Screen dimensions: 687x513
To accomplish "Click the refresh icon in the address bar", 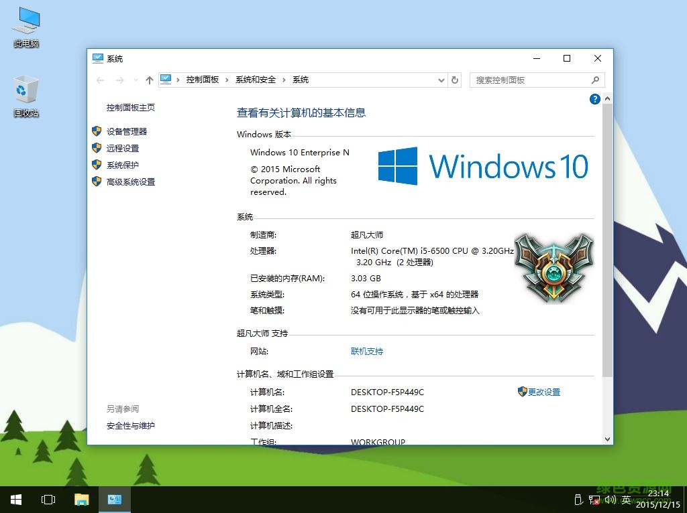I will click(455, 80).
